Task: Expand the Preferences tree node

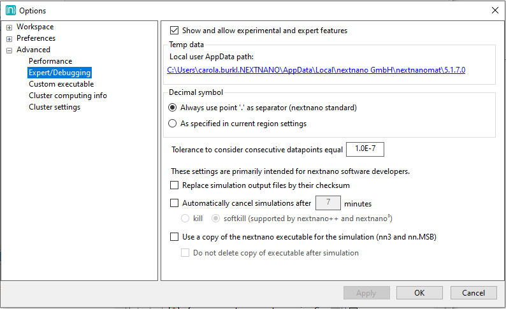Action: pos(10,39)
